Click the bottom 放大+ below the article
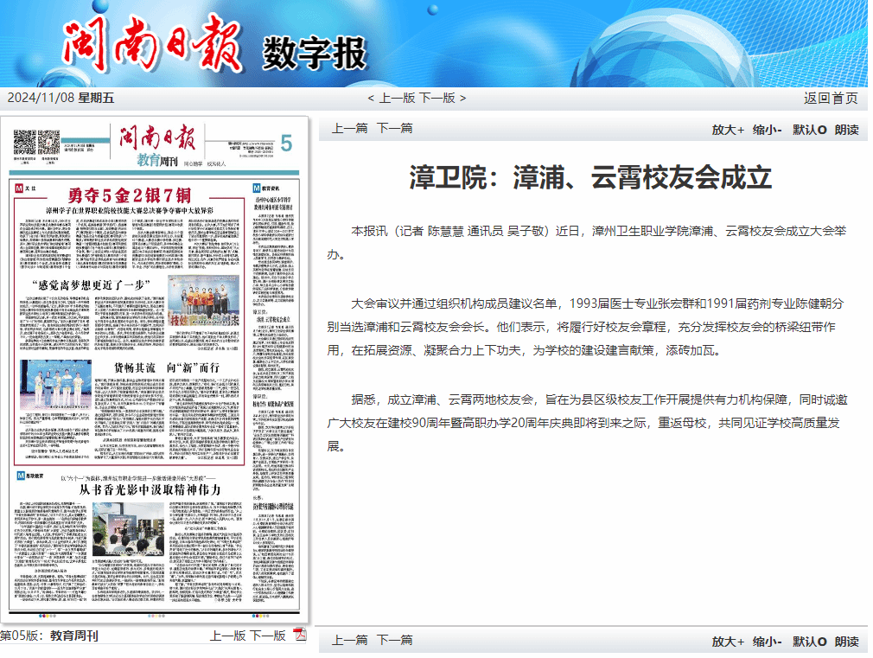The height and width of the screenshot is (658, 873). click(x=728, y=642)
